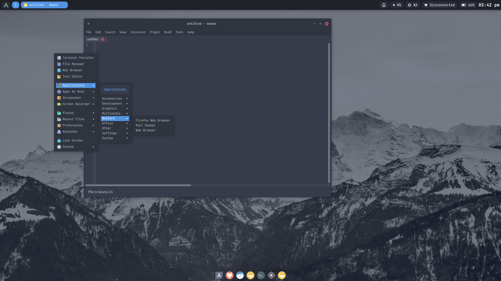Click the Web Browser entry with globe icon
This screenshot has height=281, width=501.
(76, 70)
